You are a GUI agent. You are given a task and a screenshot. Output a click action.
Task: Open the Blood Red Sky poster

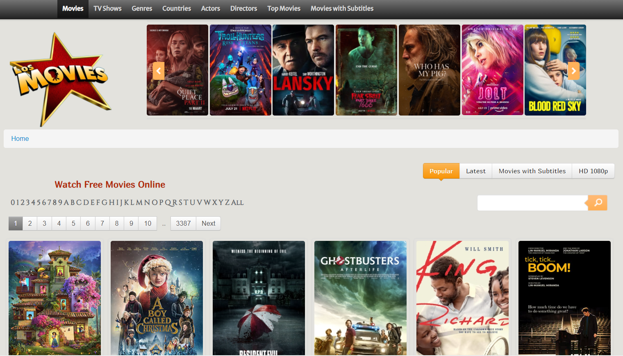[555, 70]
